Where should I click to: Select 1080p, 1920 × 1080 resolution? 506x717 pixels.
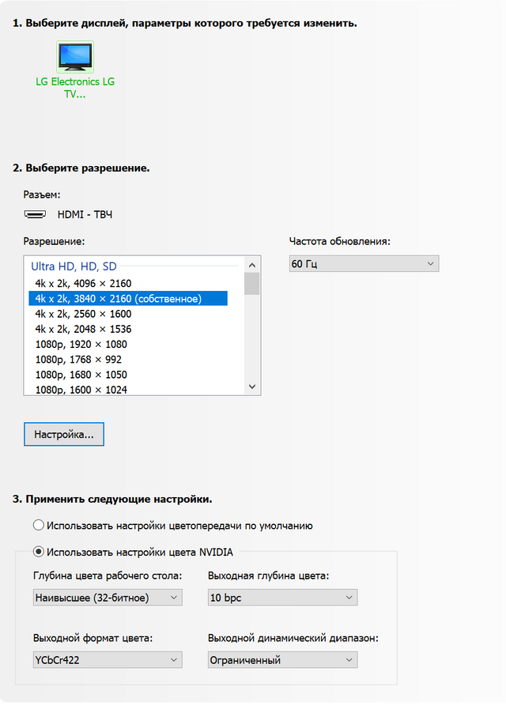[x=81, y=345]
